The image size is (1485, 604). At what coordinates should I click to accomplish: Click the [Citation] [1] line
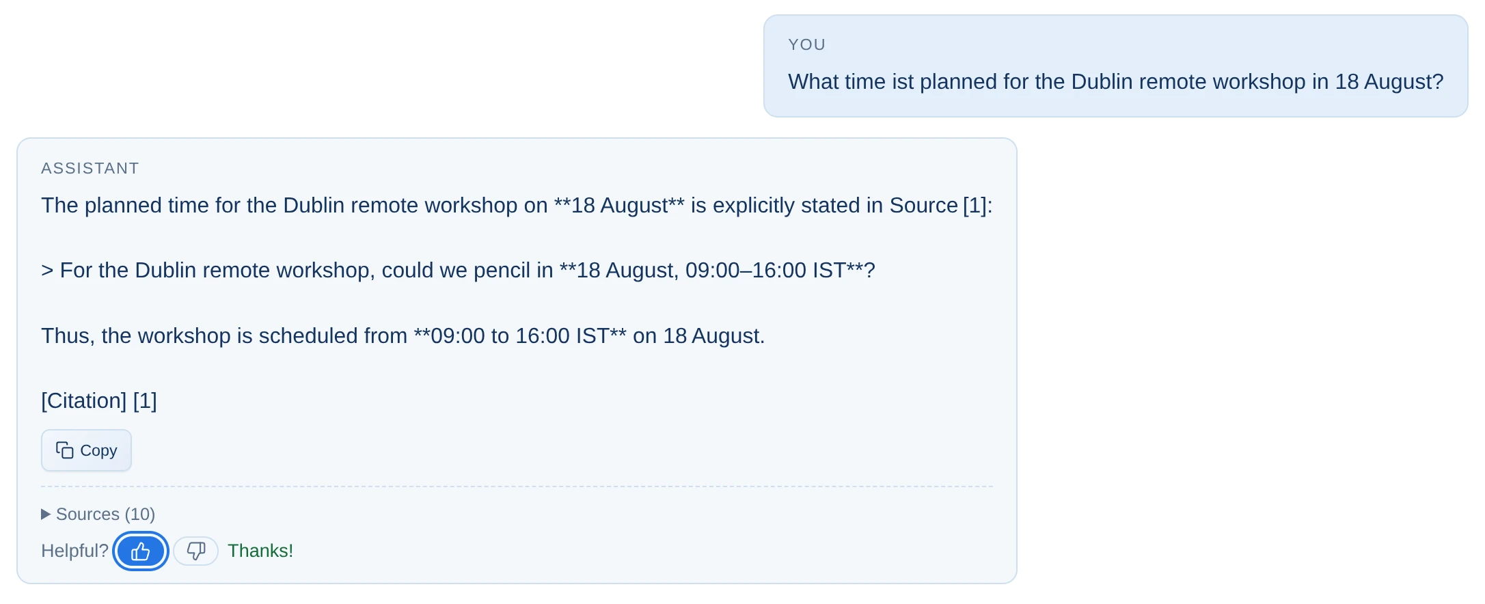pyautogui.click(x=99, y=400)
